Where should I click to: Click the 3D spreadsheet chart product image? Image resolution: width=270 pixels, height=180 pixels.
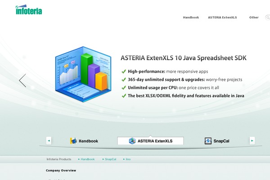pos(83,74)
